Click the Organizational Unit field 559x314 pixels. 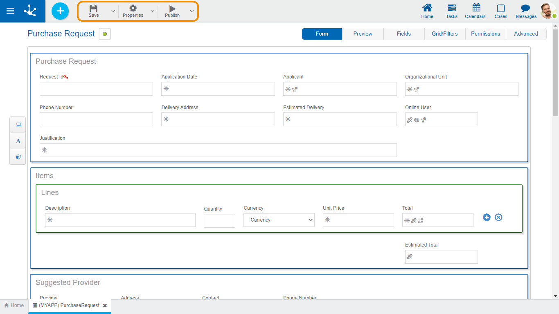pyautogui.click(x=462, y=89)
